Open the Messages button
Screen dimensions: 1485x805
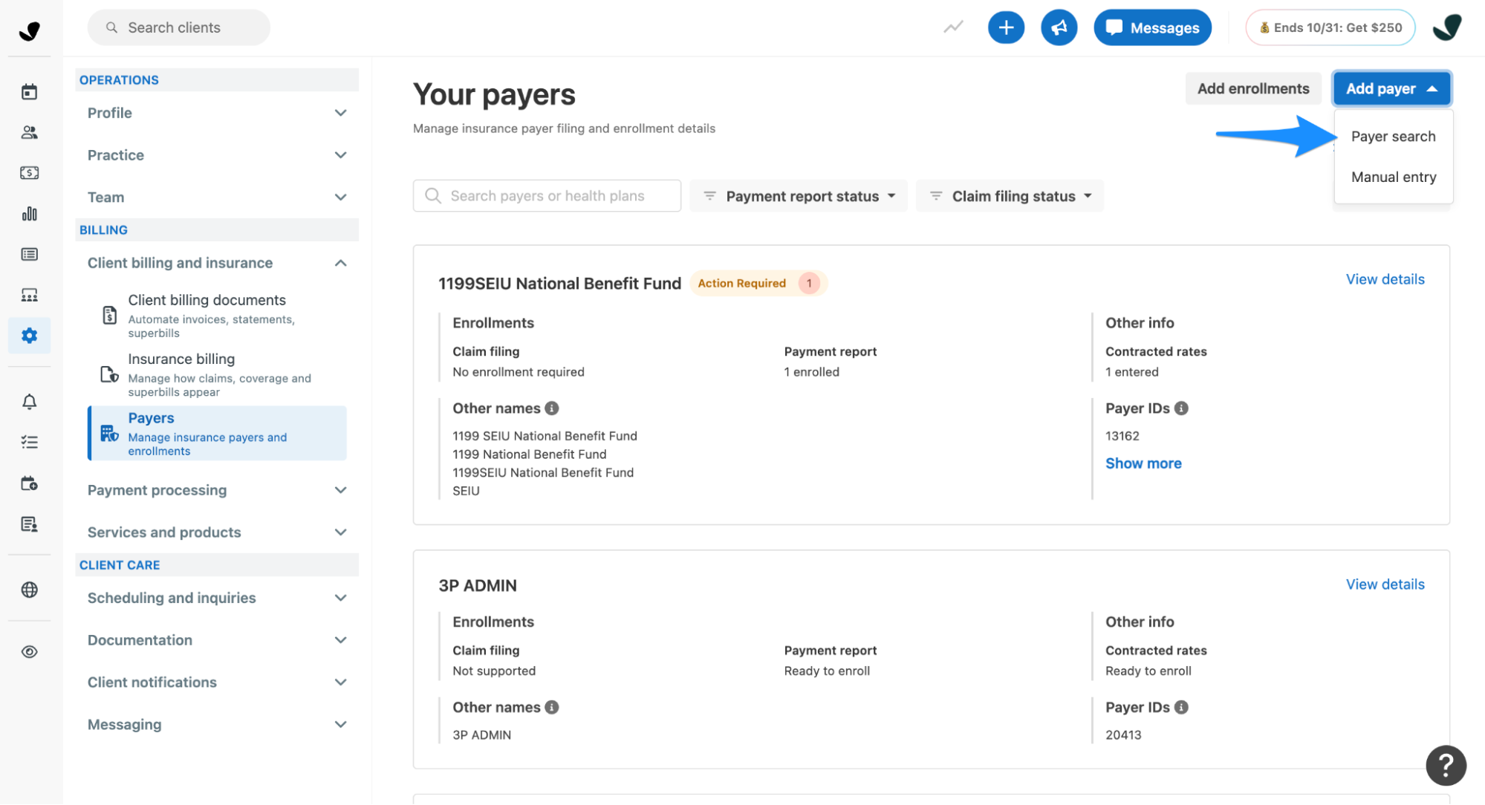coord(1152,27)
